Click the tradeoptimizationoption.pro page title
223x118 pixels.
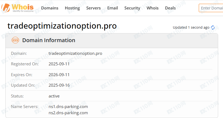62,26
